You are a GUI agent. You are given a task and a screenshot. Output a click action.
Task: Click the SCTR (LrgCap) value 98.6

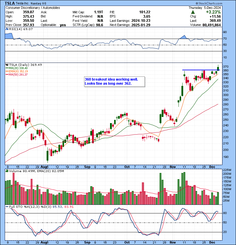coord(100,25)
